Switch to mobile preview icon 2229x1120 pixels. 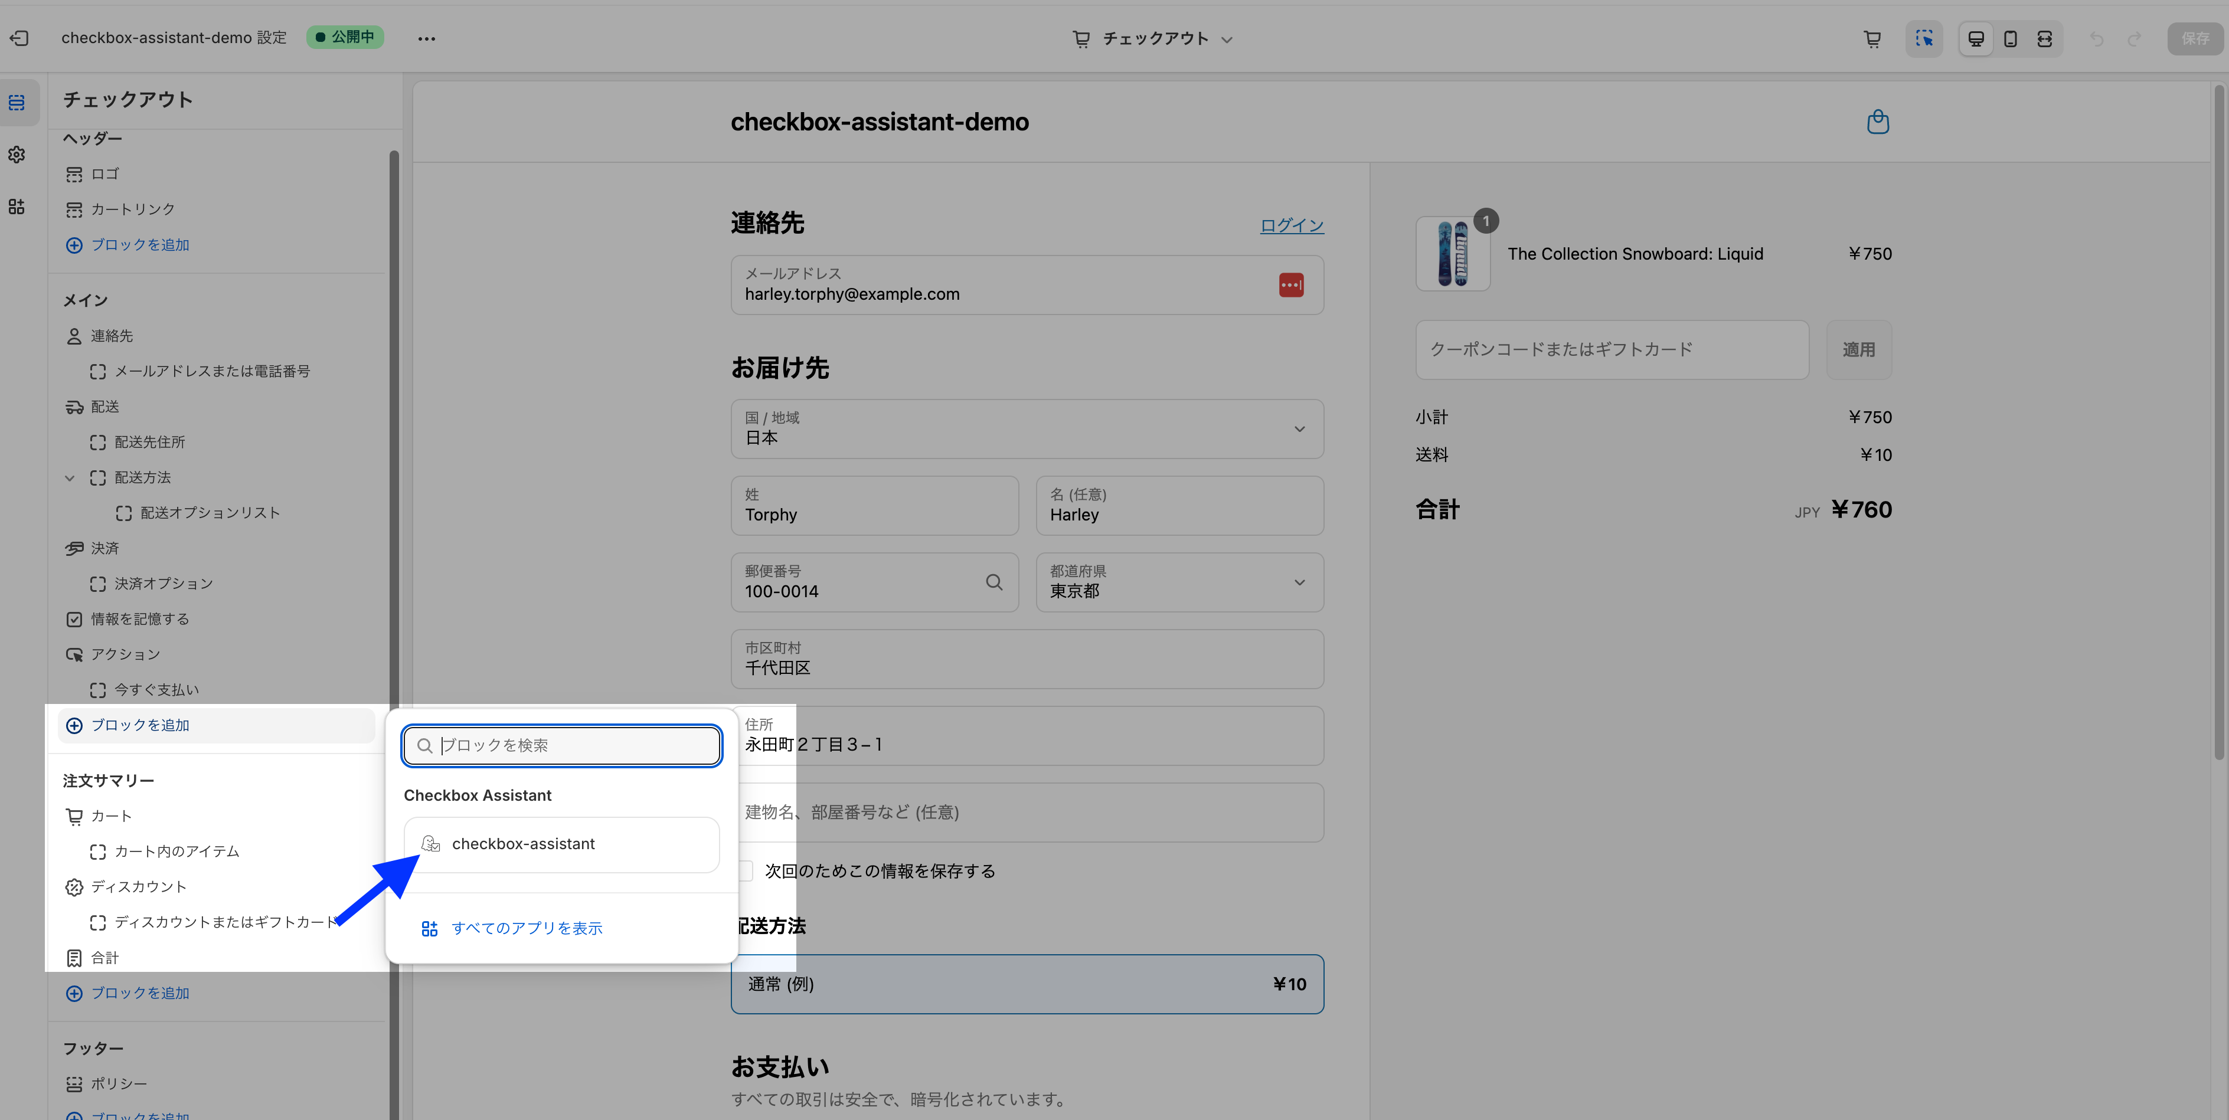tap(2010, 38)
